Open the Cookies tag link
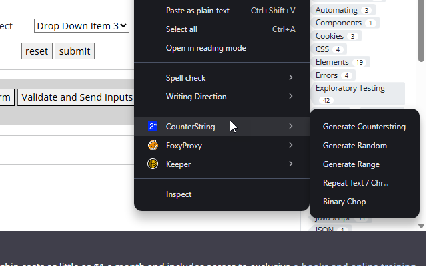 point(336,36)
